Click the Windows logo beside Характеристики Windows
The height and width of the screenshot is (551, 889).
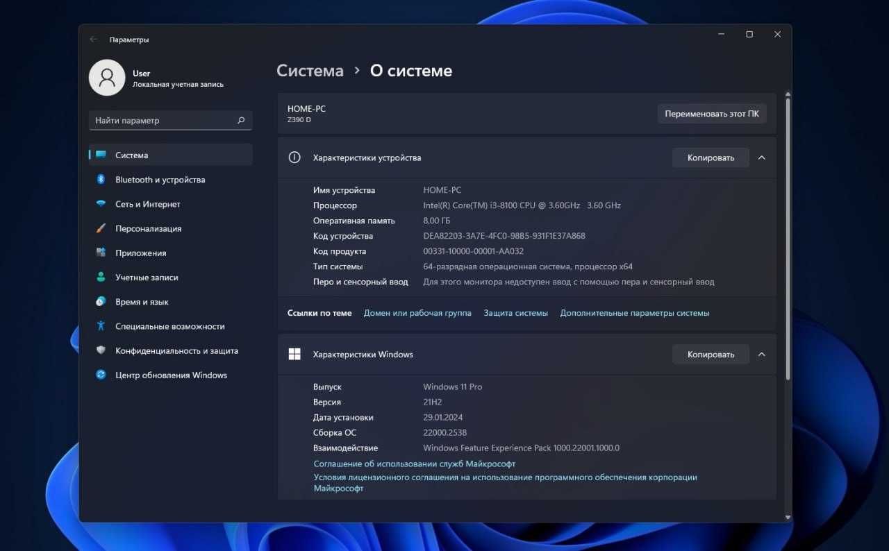tap(294, 355)
